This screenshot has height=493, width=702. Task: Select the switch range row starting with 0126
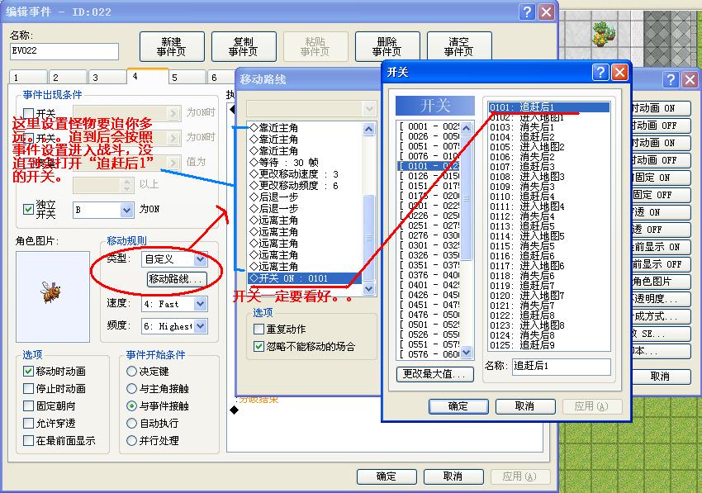(429, 176)
